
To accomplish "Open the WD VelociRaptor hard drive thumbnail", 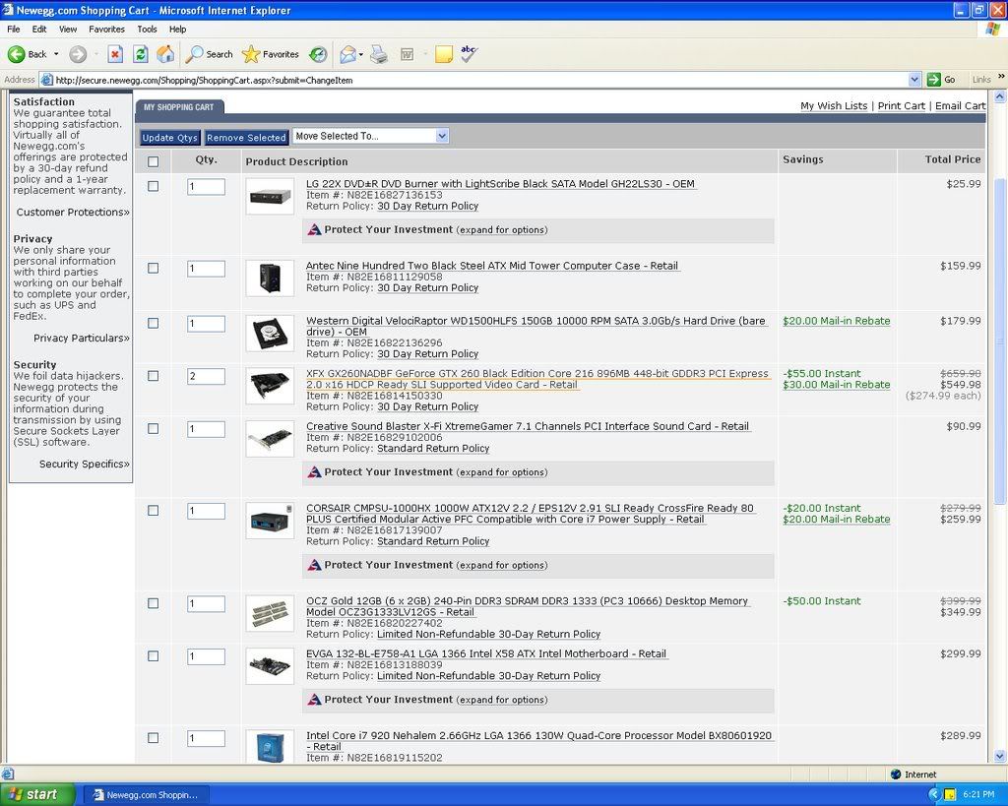I will [x=270, y=333].
